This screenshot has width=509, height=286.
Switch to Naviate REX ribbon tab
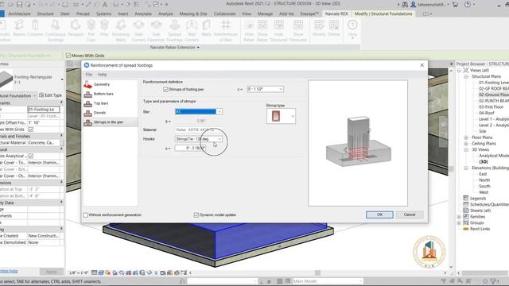tap(336, 14)
